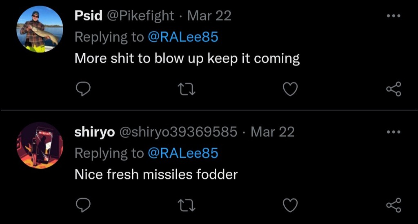Viewport: 418px width, 224px height.
Task: Reply to shiryo's tweet
Action: (83, 205)
